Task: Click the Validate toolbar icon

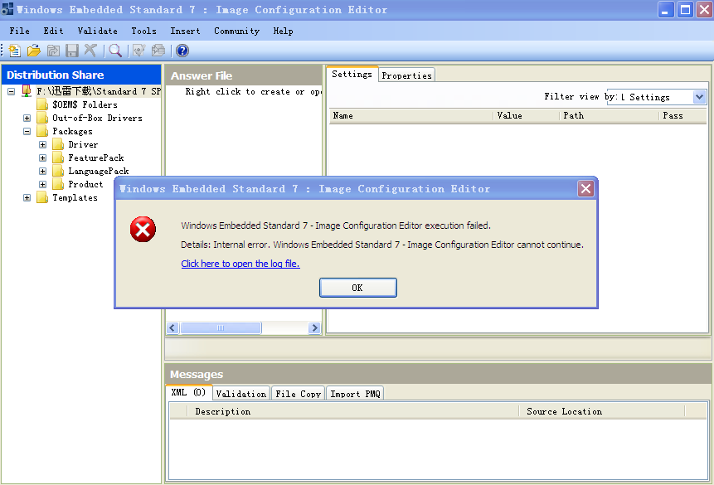Action: (x=138, y=51)
